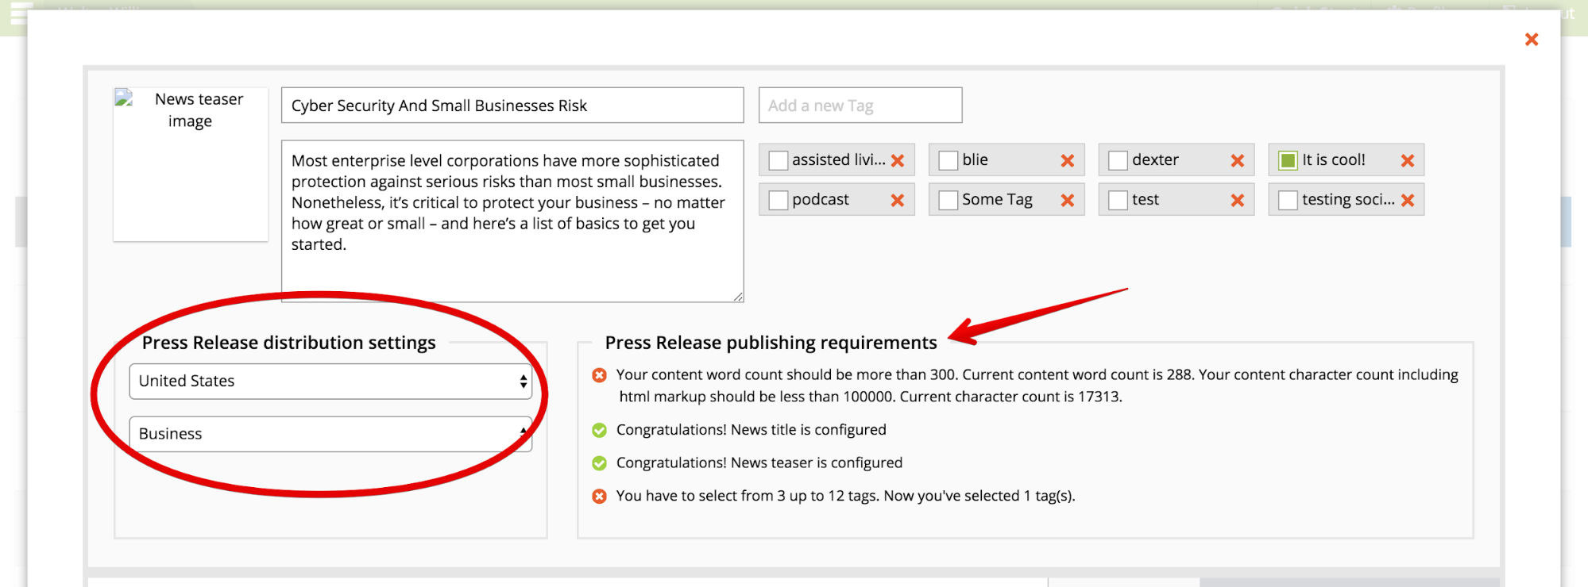This screenshot has height=587, width=1588.
Task: Check the 'assisted livi...' tag checkbox
Action: (x=779, y=160)
